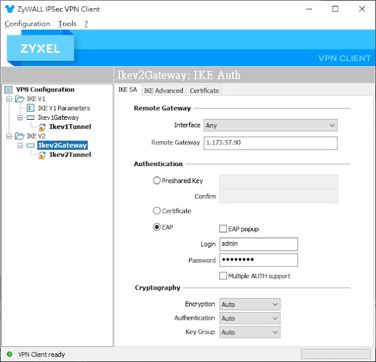Click the VPN Client ready status text

[x=42, y=354]
